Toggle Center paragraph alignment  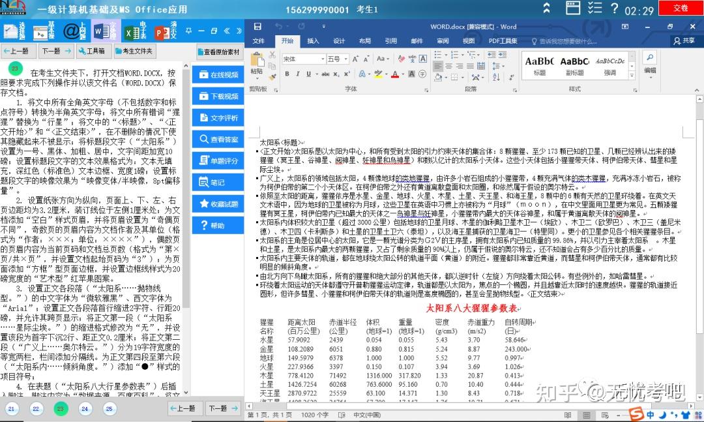pyautogui.click(x=448, y=66)
